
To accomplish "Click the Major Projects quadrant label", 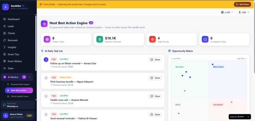I will click(218, 67).
